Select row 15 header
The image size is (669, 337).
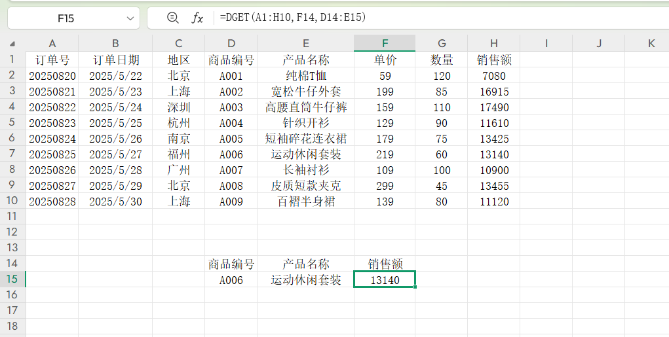pyautogui.click(x=12, y=279)
